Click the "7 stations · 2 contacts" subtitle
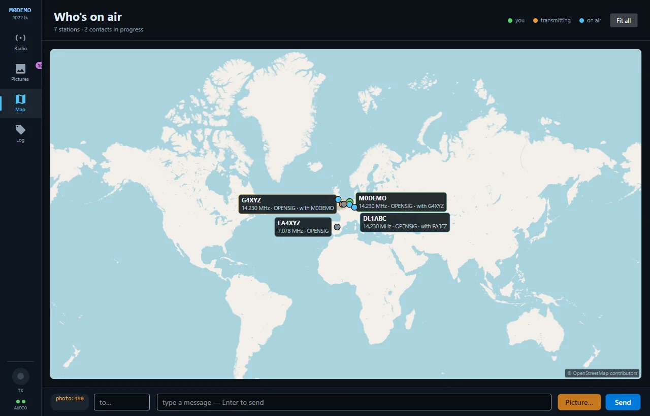 (x=99, y=29)
